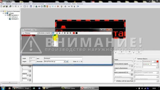This screenshot has height=90, width=160.
Task: Select Анимация-1 in the tree
Action: [15, 19]
